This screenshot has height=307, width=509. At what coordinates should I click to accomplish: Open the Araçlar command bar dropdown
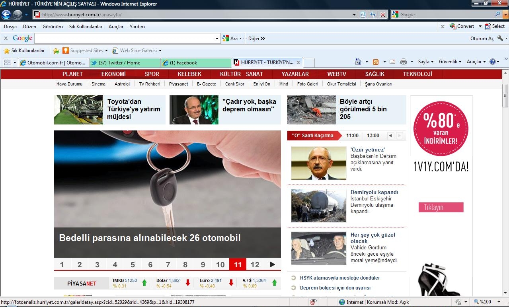pos(476,62)
